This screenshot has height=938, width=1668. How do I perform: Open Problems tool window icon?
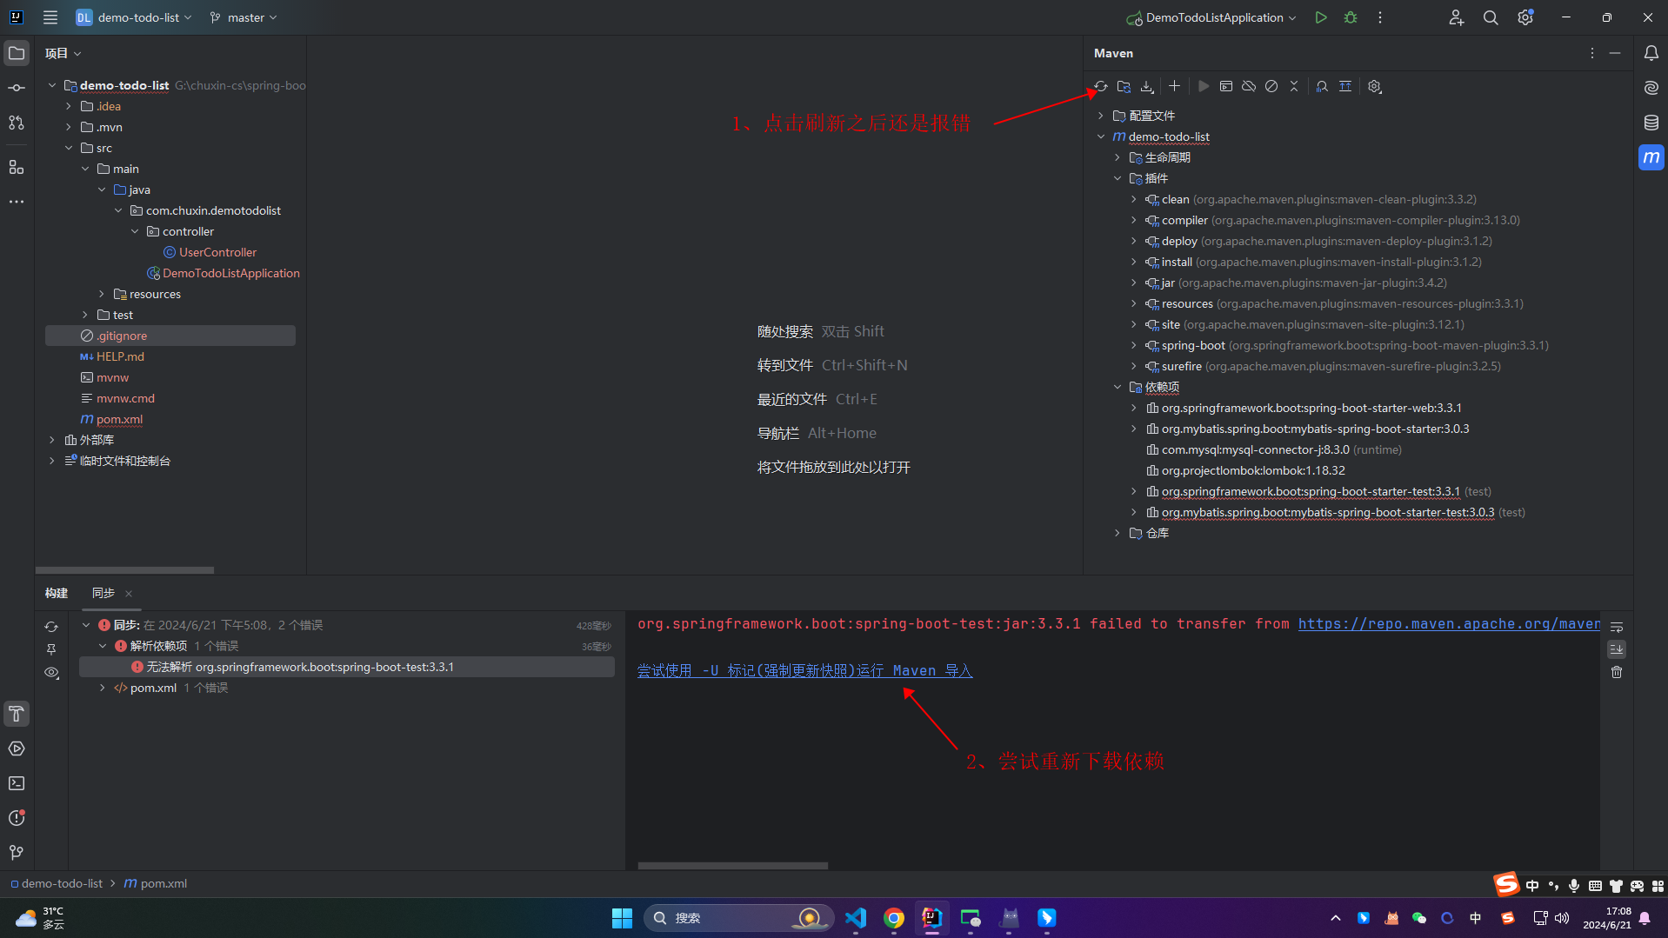click(17, 818)
